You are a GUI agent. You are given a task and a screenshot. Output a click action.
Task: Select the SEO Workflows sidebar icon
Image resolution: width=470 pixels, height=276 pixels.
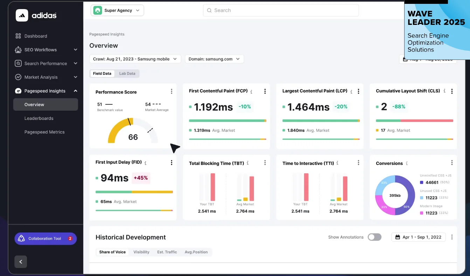pyautogui.click(x=18, y=49)
